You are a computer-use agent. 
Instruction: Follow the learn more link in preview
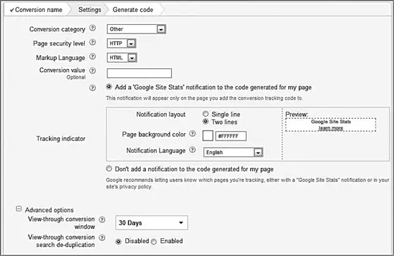pyautogui.click(x=331, y=128)
